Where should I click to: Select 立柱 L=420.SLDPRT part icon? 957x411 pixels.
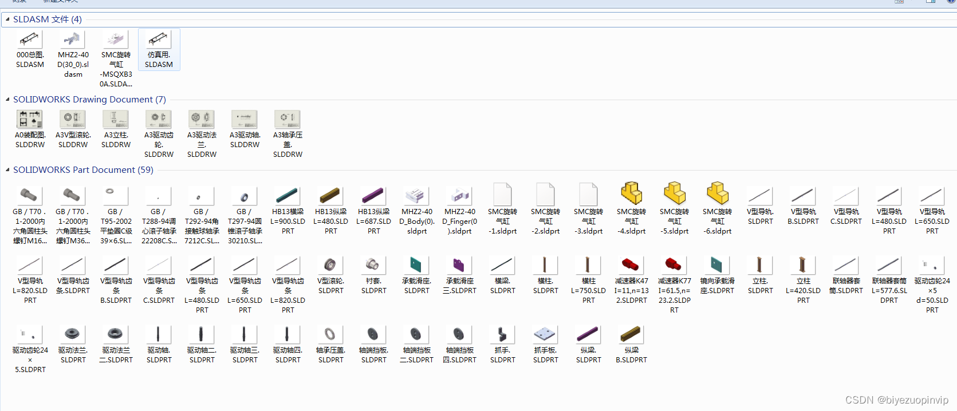coord(803,264)
